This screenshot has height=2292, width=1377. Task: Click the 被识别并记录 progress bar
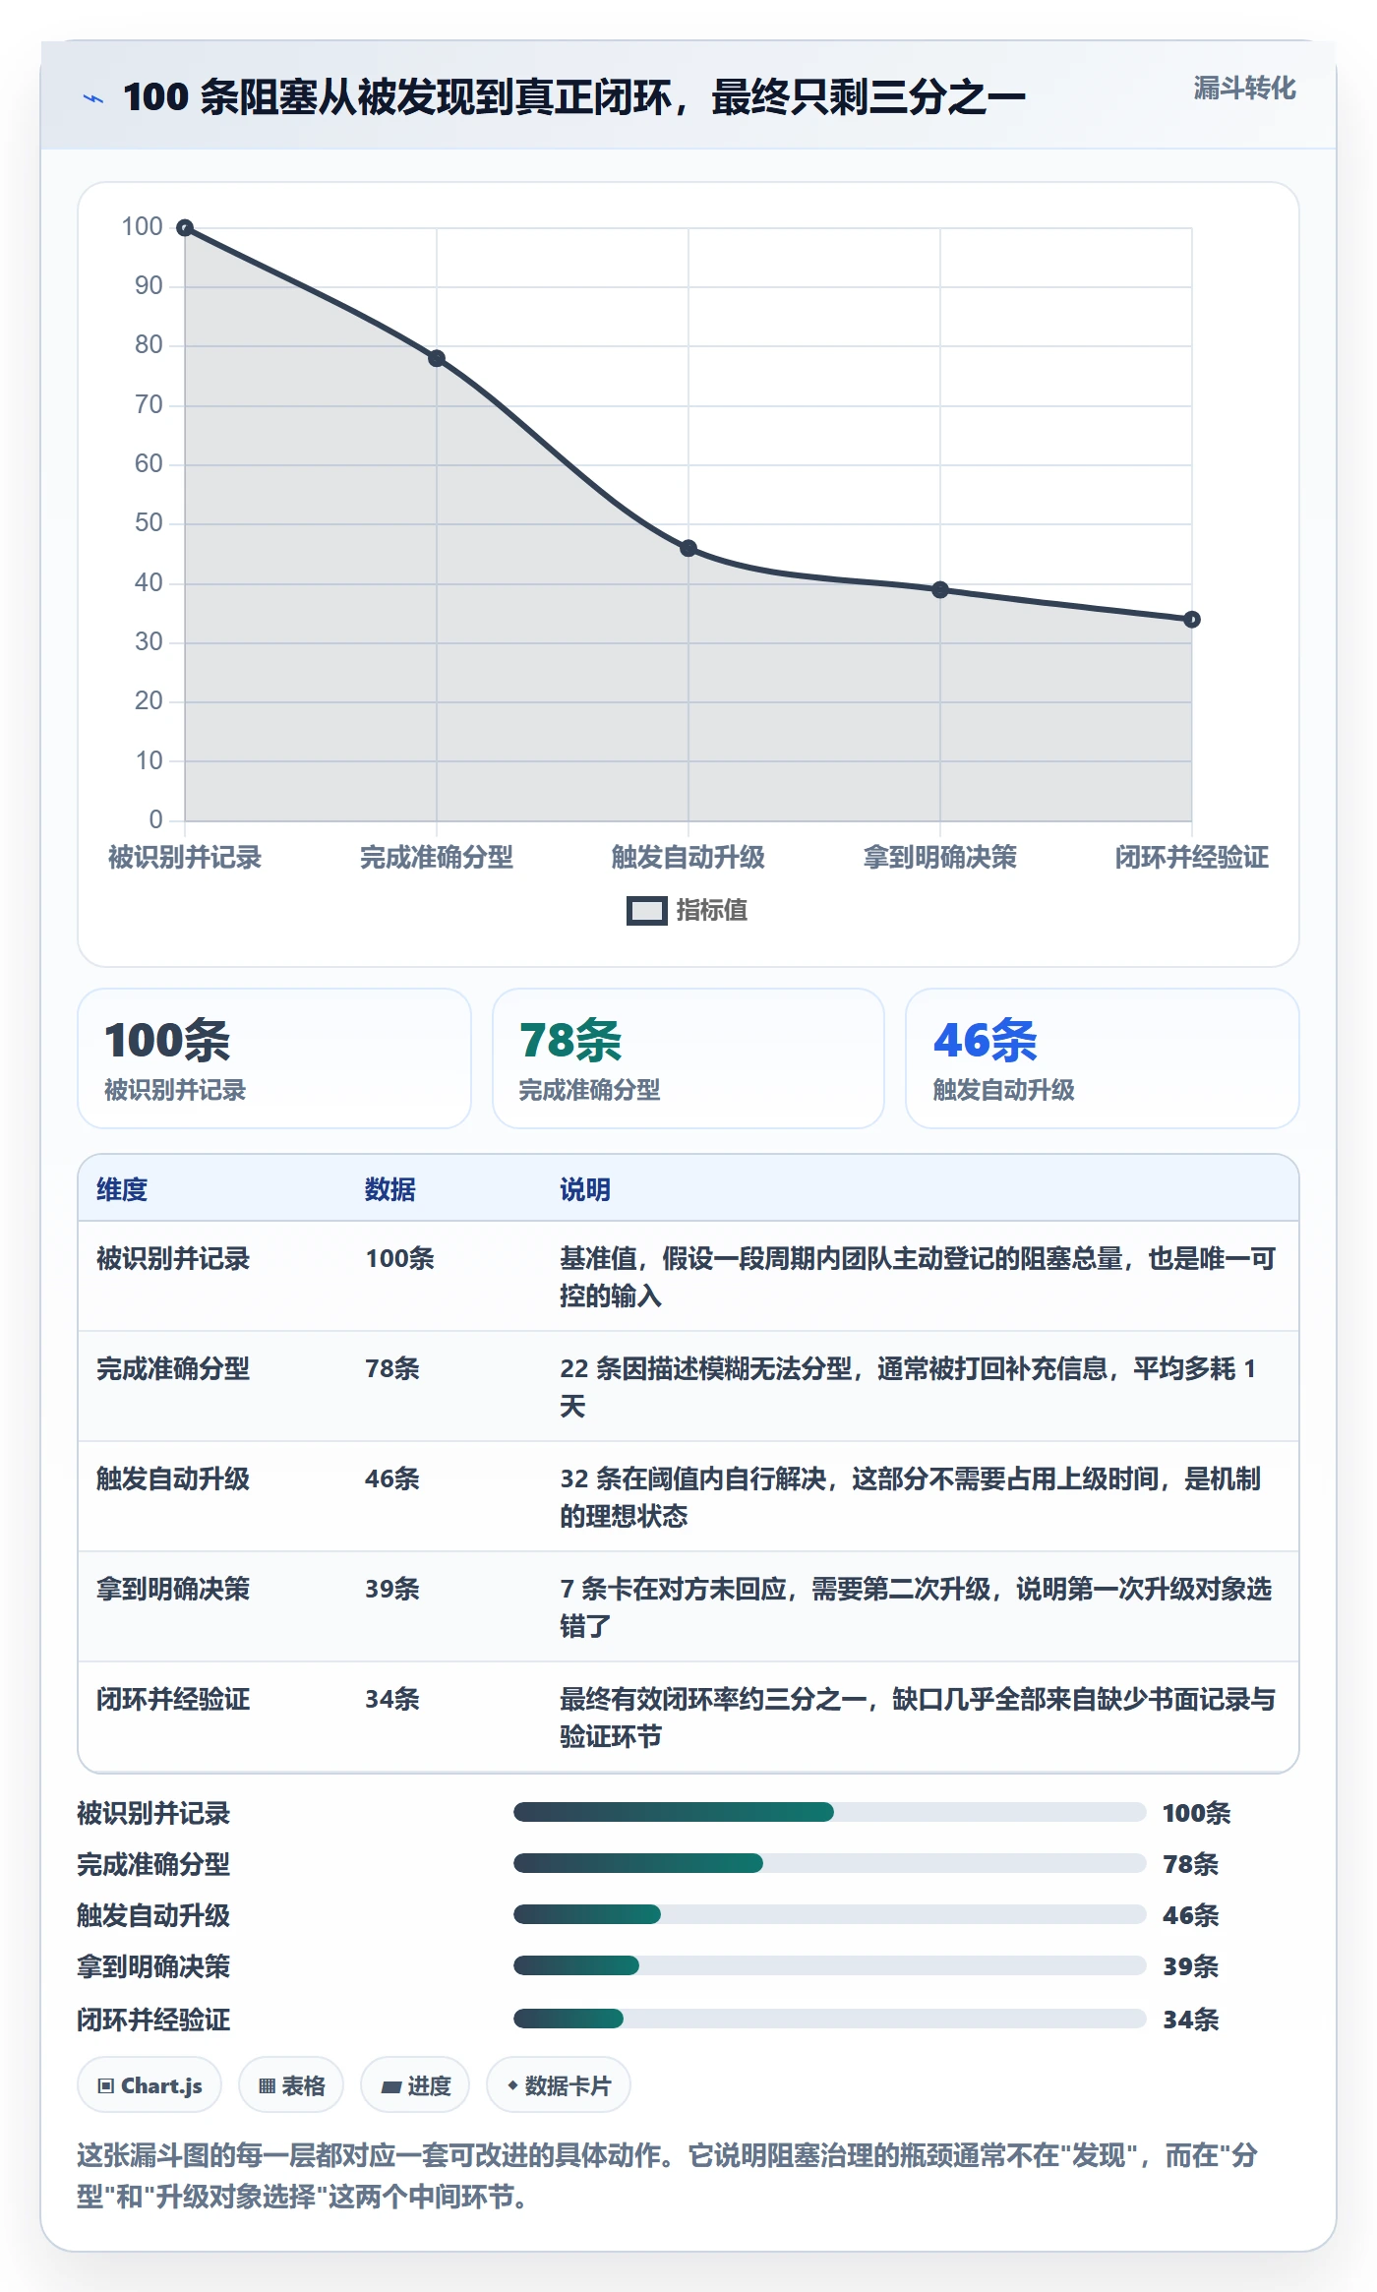click(x=830, y=1812)
